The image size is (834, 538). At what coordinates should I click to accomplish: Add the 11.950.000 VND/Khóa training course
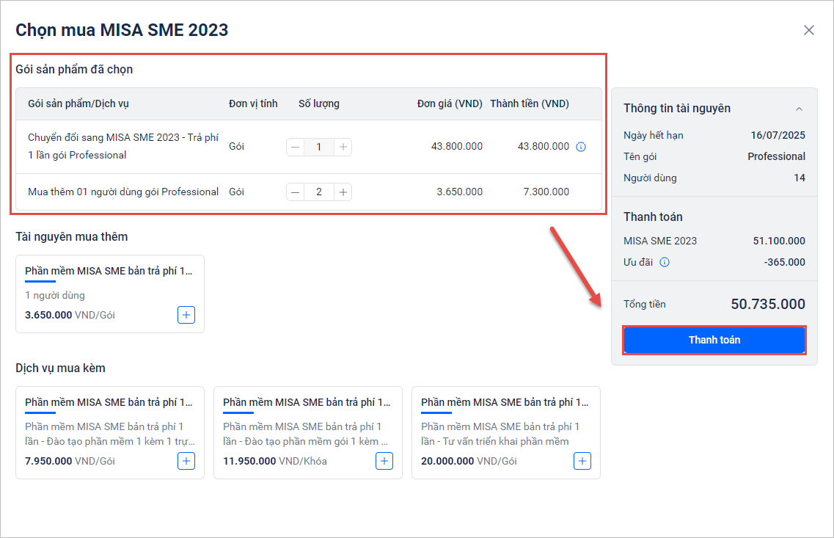384,461
